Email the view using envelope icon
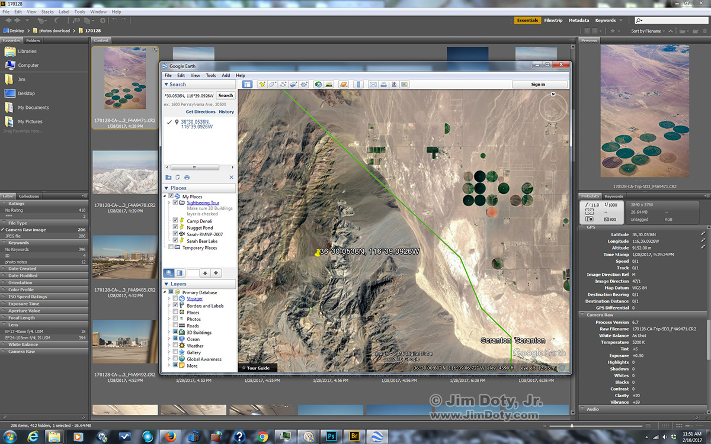This screenshot has width=711, height=444. [x=373, y=85]
